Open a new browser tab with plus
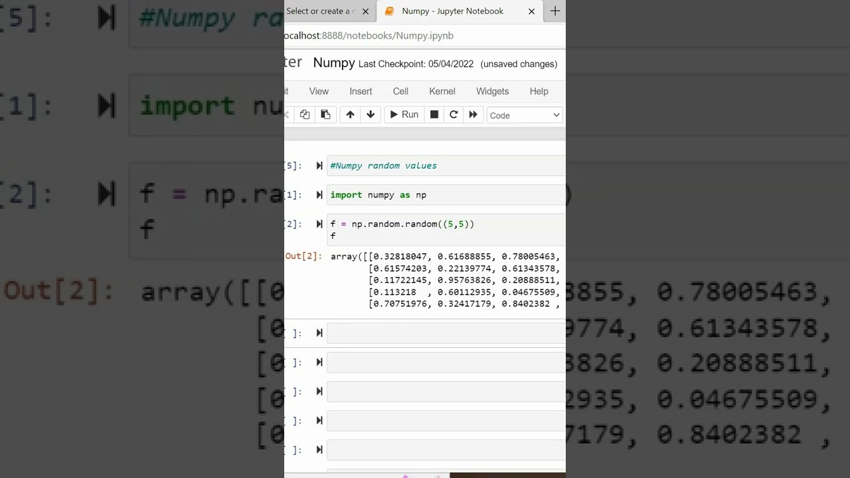Screen dimensions: 850x478 pos(555,11)
